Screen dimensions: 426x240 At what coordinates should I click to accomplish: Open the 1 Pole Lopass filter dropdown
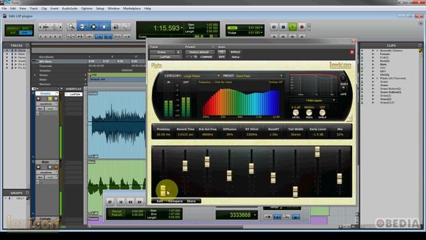[314, 101]
